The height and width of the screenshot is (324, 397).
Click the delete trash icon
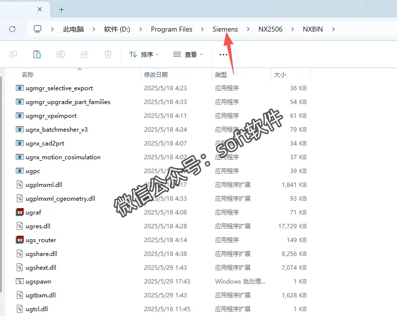click(x=108, y=54)
